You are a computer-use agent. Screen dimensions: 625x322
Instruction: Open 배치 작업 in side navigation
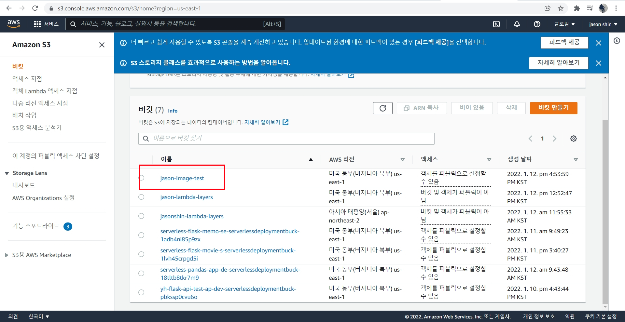point(24,115)
